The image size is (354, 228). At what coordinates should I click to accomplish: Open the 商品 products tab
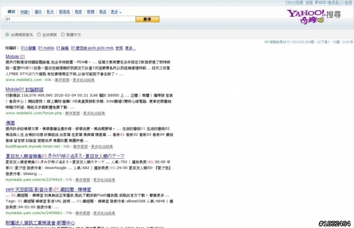click(x=103, y=12)
